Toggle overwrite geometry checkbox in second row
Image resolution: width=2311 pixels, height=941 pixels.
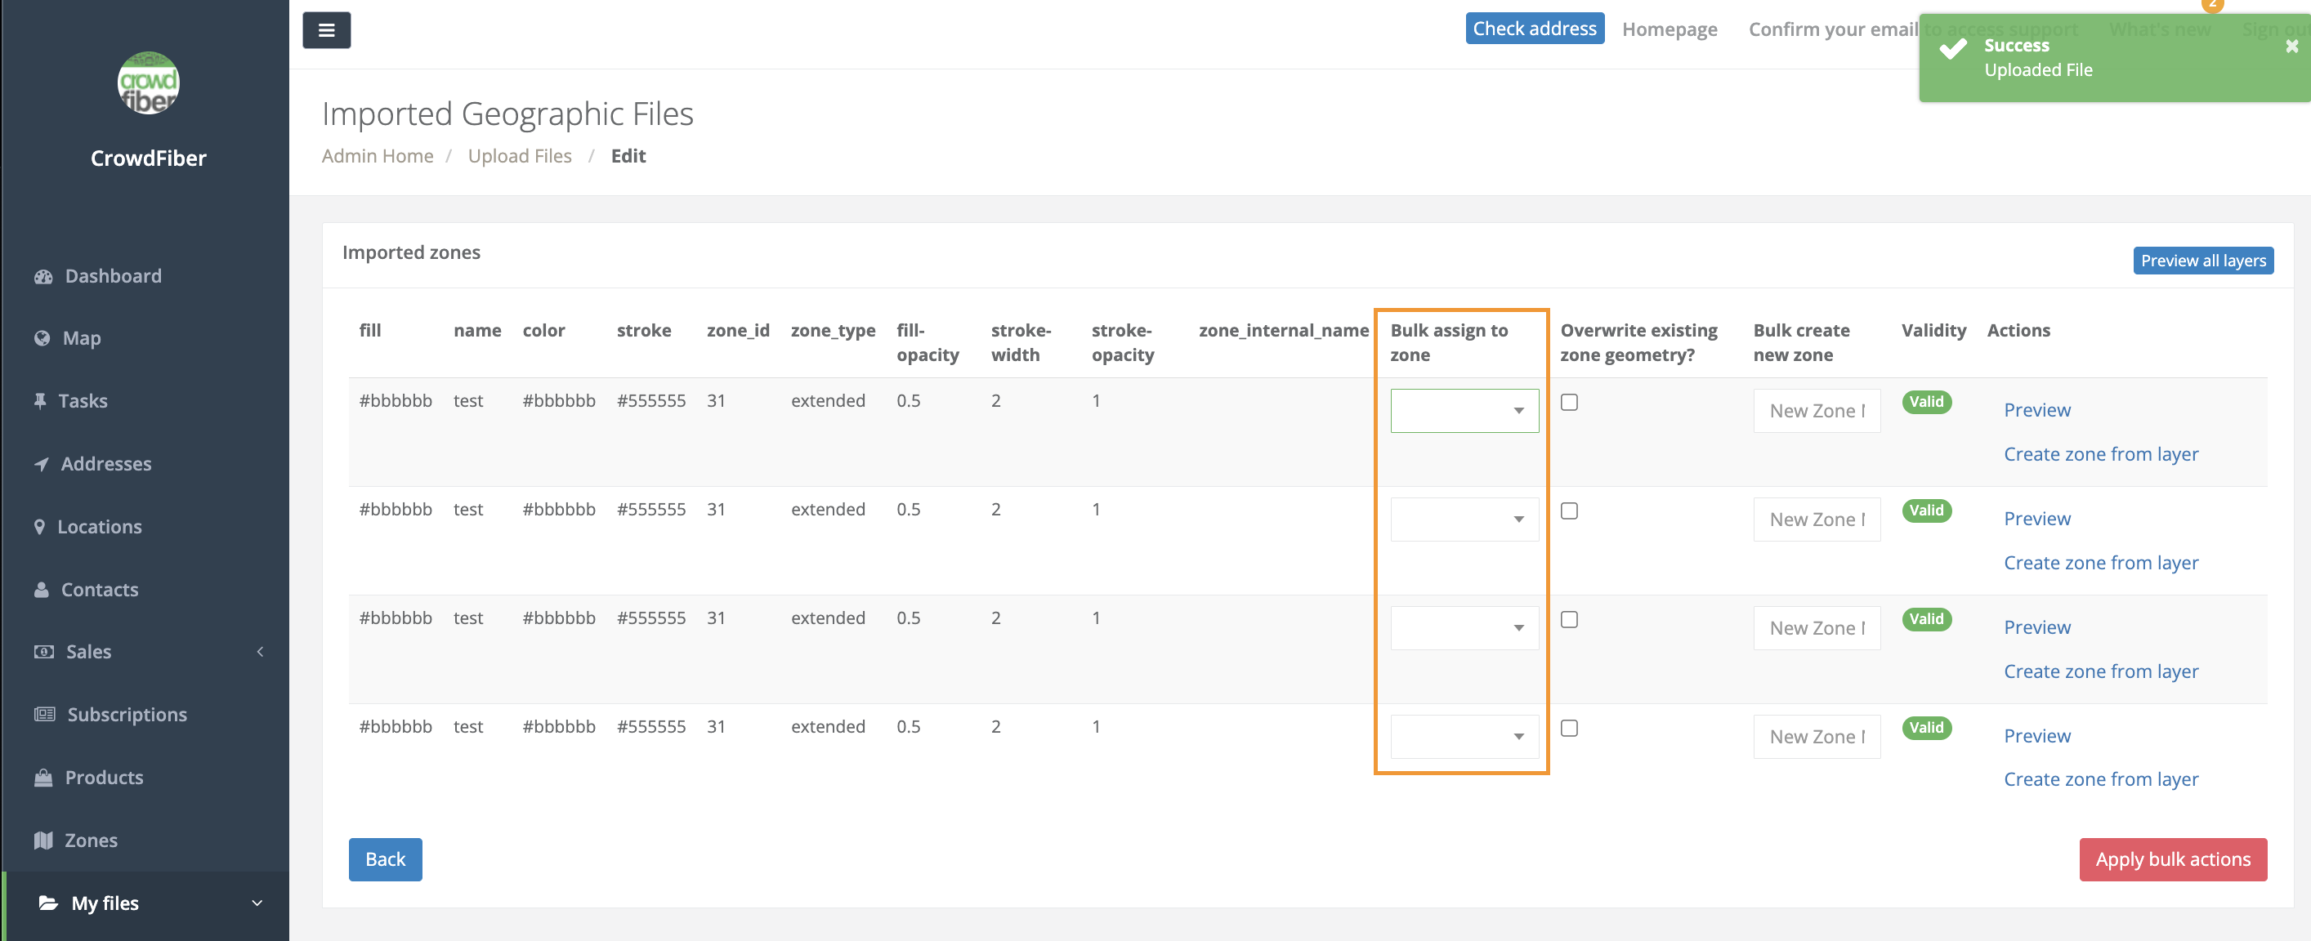(x=1568, y=511)
